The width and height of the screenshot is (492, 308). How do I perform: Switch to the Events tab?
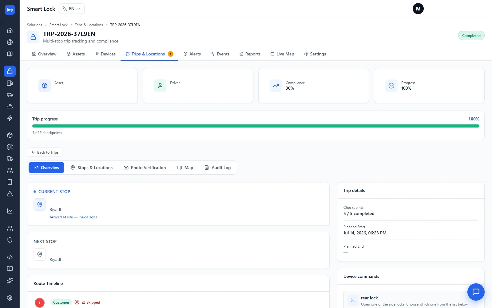click(x=220, y=54)
